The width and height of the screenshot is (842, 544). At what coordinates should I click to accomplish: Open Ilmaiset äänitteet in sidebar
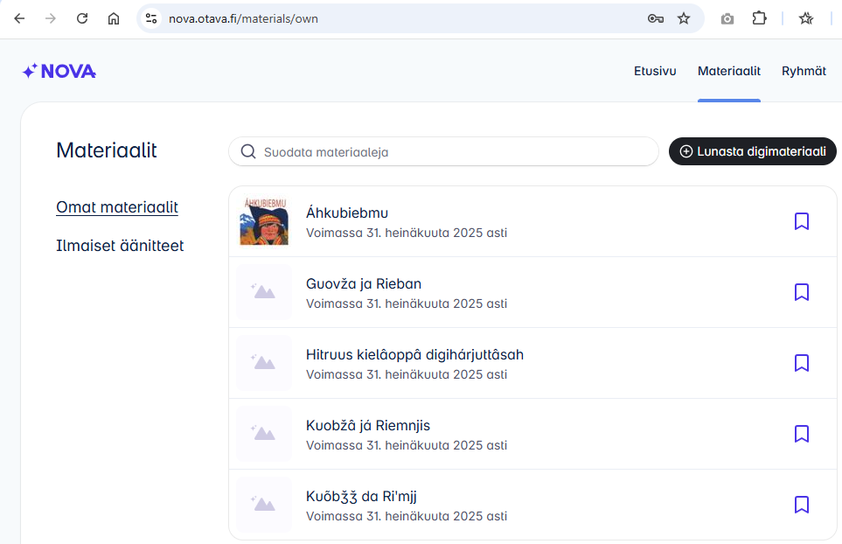[x=120, y=246]
